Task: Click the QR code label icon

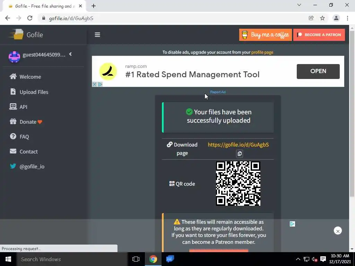Action: point(172,184)
